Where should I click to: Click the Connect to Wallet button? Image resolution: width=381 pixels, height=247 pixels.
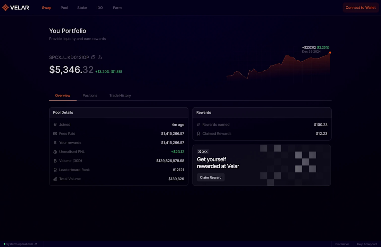[361, 8]
